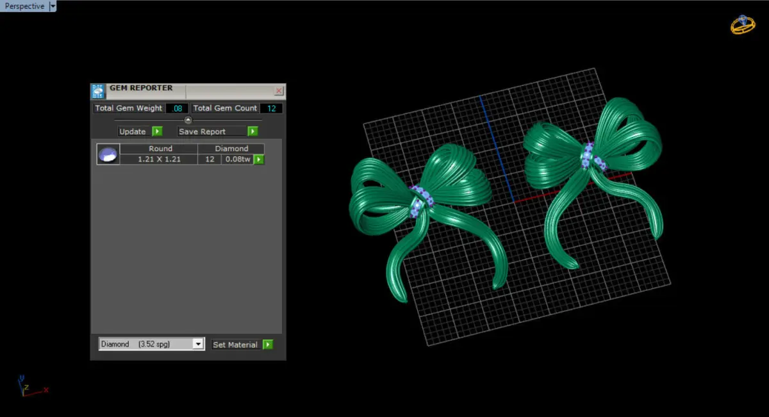The width and height of the screenshot is (769, 417).
Task: Click the ring logo icon in the viewport corner
Action: coord(743,24)
